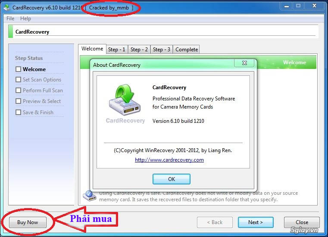Open the Help menu
Image resolution: width=328 pixels, height=237 pixels.
click(25, 19)
